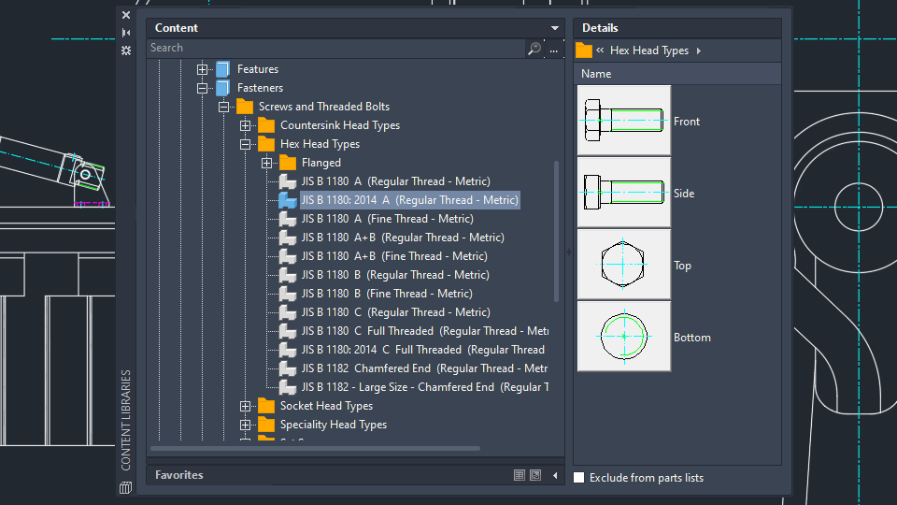Select JIS B 1180 A (Regular Thread - Metric)
Viewport: 897px width, 505px height.
click(x=396, y=181)
